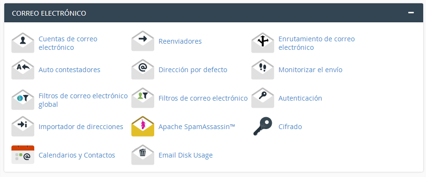This screenshot has height=177, width=426.
Task: Click the Dirección por defecto @ icon
Action: click(143, 70)
